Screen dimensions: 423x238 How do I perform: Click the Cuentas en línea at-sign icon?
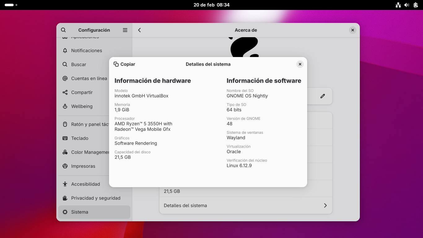[x=65, y=78]
